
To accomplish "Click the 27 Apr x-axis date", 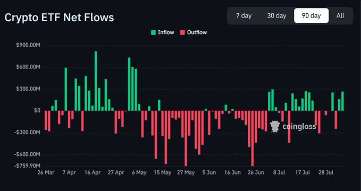I will pos(116,172).
